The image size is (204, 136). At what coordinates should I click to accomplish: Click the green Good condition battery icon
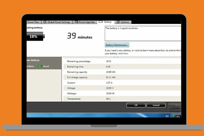pos(40,66)
